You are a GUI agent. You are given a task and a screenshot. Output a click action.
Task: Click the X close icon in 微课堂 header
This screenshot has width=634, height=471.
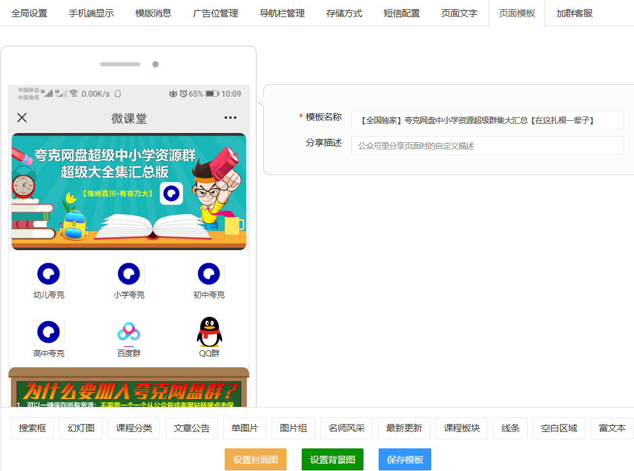point(22,118)
